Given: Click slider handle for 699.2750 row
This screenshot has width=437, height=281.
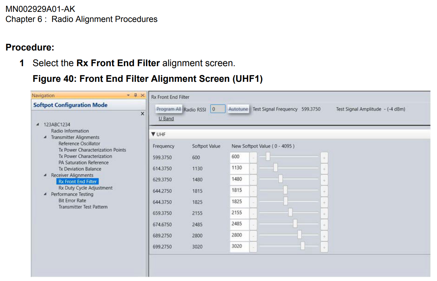Looking at the screenshot, I should click(303, 246).
